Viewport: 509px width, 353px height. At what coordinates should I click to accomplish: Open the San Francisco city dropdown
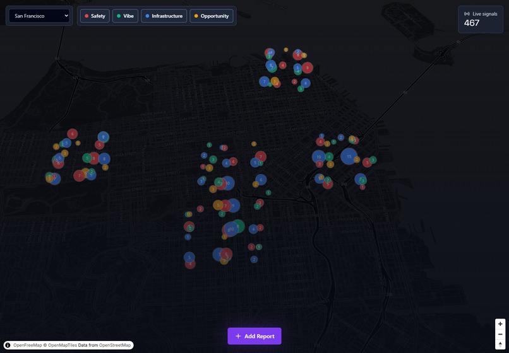pyautogui.click(x=39, y=16)
